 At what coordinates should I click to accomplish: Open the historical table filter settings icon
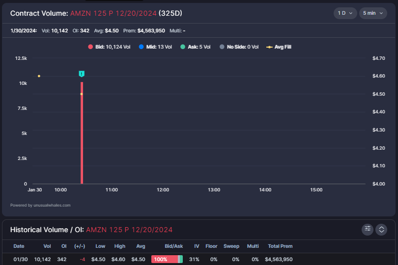coord(367,230)
